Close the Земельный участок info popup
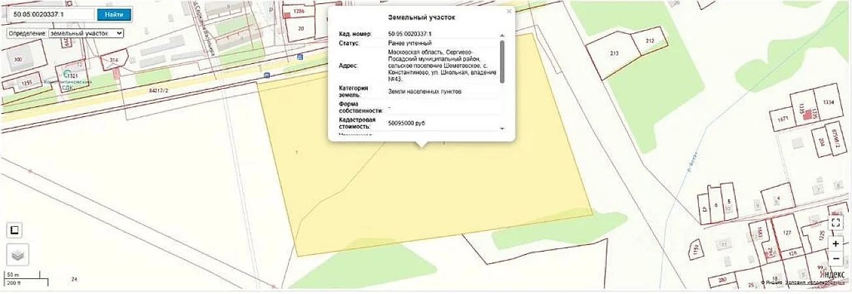The image size is (852, 294). point(508,11)
